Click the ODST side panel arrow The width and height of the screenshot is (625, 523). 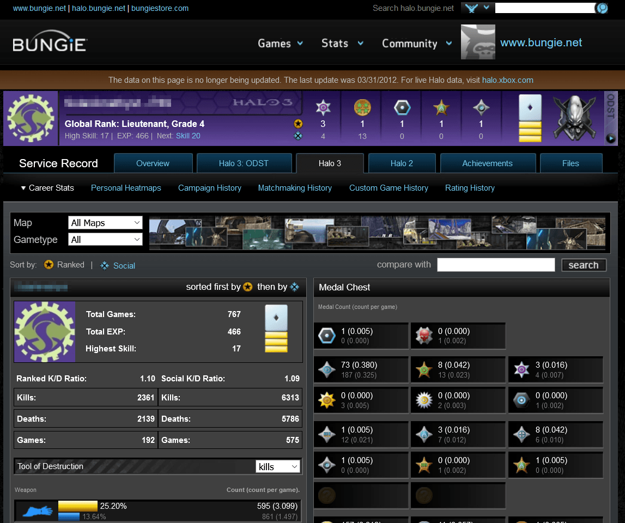611,138
